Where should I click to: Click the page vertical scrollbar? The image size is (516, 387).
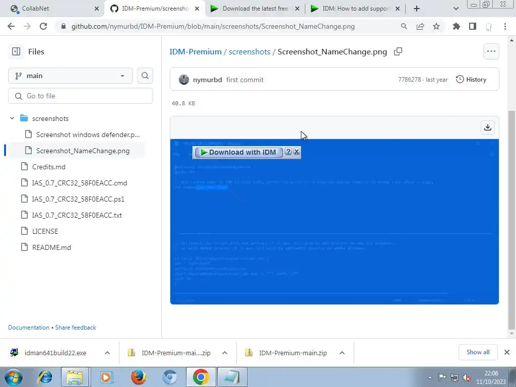(511, 220)
